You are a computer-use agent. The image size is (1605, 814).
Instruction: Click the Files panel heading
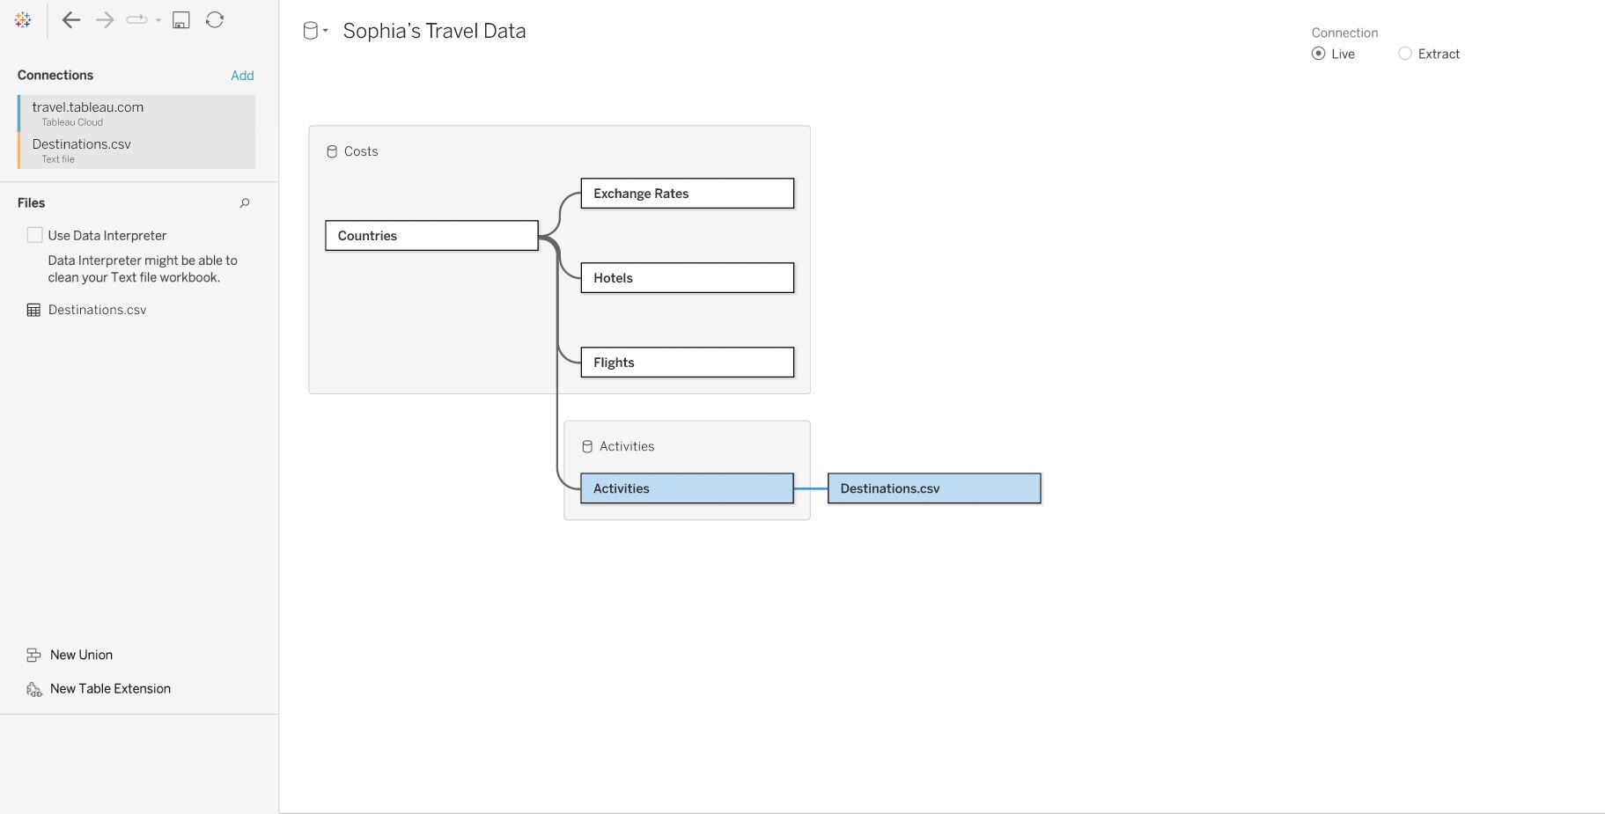(x=31, y=203)
